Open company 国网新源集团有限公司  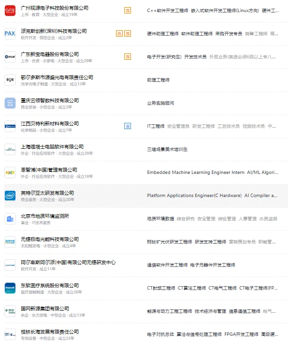coord(45,309)
